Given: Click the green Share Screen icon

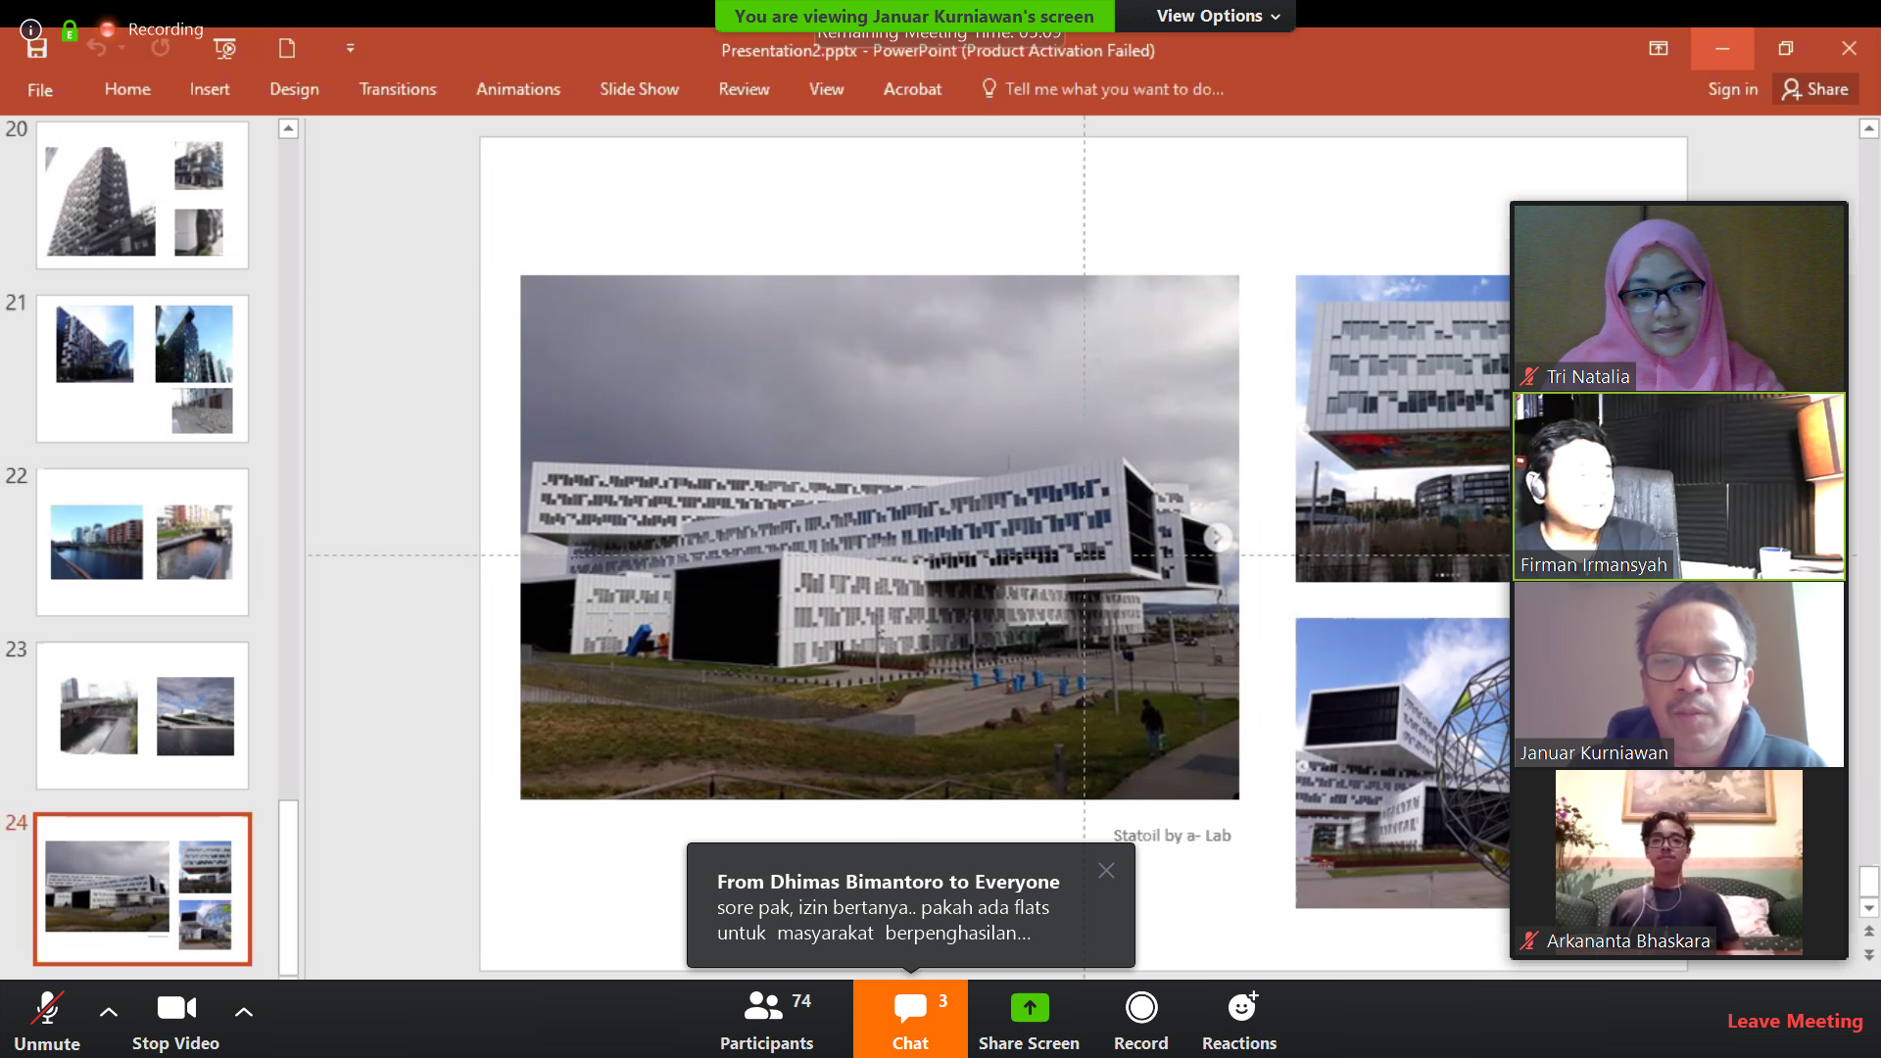Looking at the screenshot, I should tap(1029, 1007).
